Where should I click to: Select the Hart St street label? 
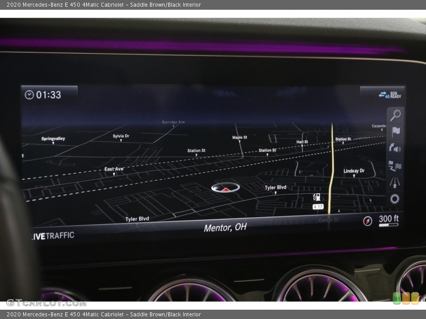click(x=302, y=142)
